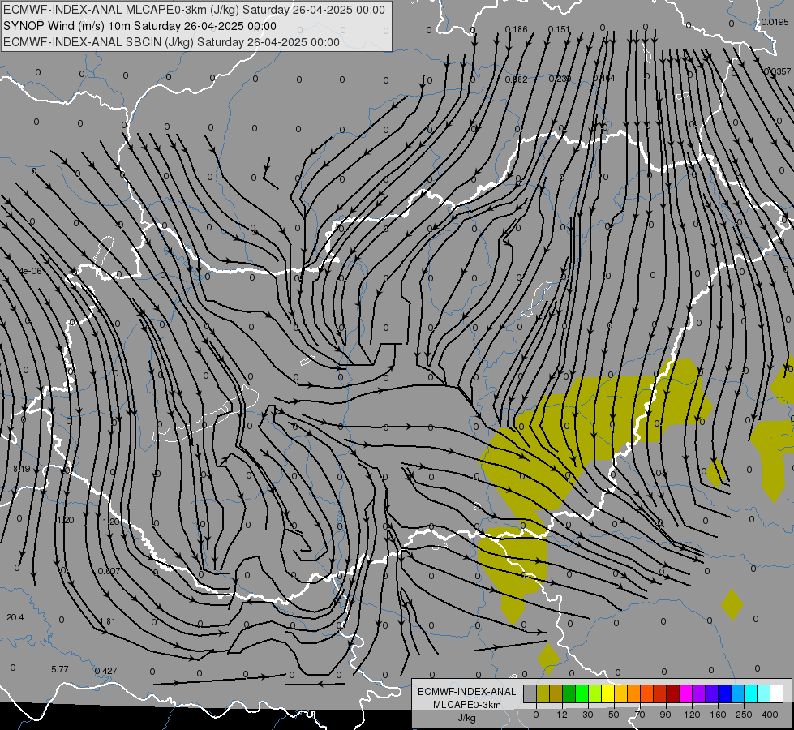Click the map value 5.77
Image resolution: width=794 pixels, height=730 pixels.
tap(60, 669)
